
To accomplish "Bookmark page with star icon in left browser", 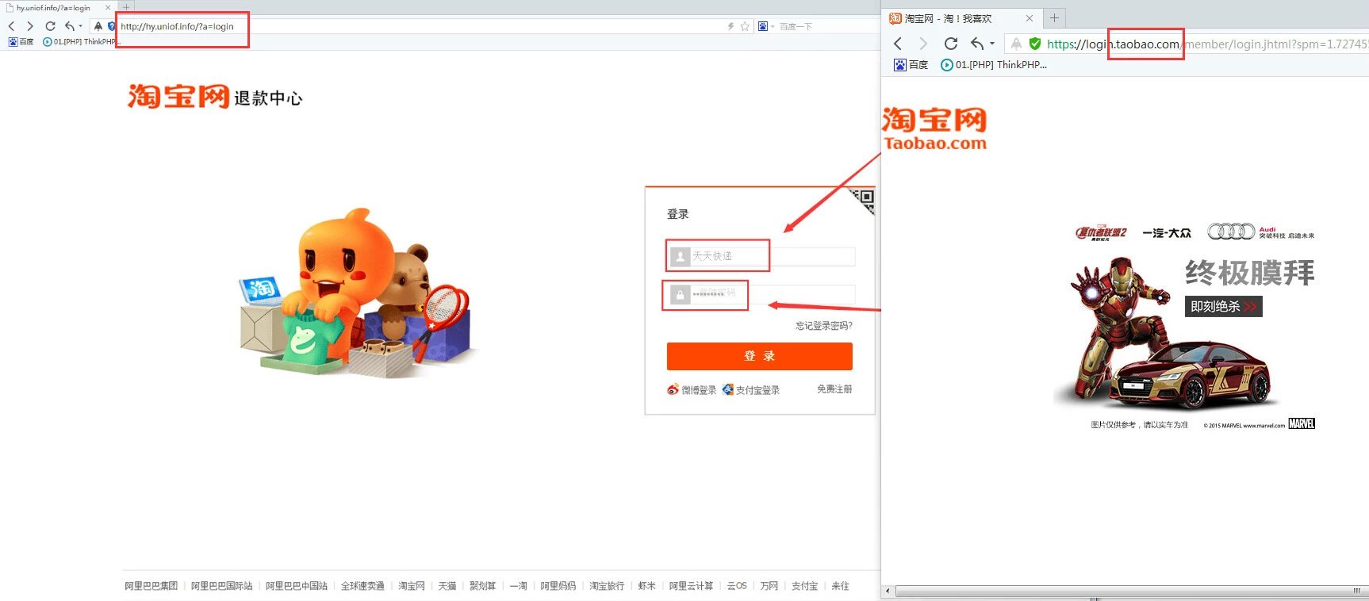I will point(745,26).
